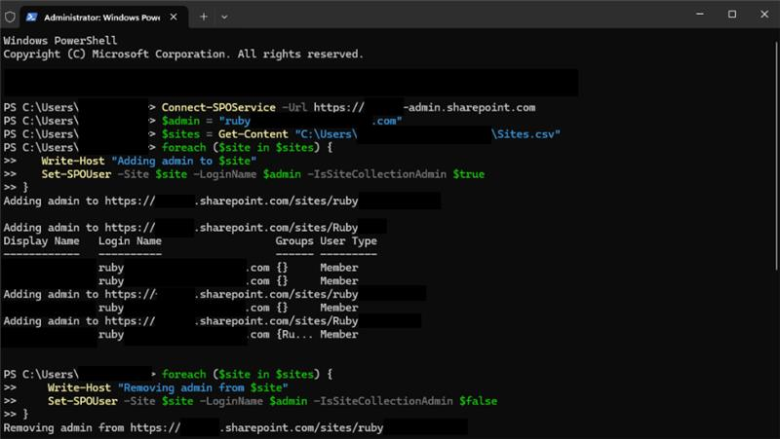This screenshot has height=439, width=780.
Task: Click the "Display Name" column header
Action: click(x=41, y=240)
